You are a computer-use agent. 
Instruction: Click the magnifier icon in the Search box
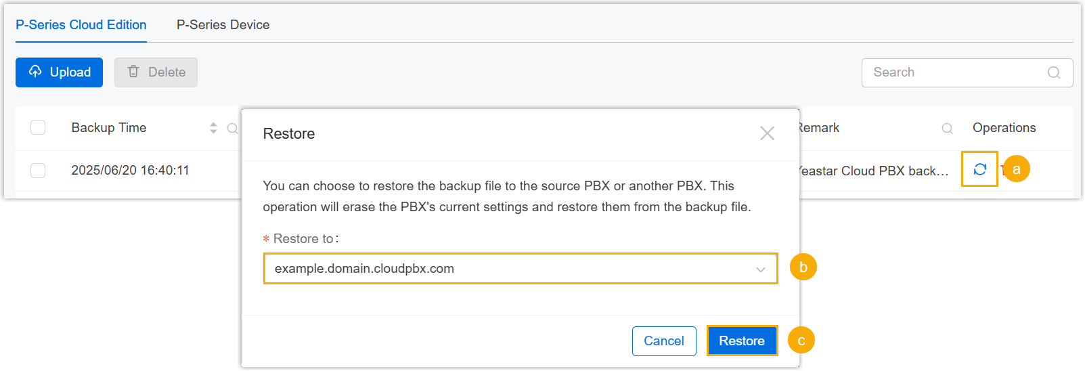1054,72
